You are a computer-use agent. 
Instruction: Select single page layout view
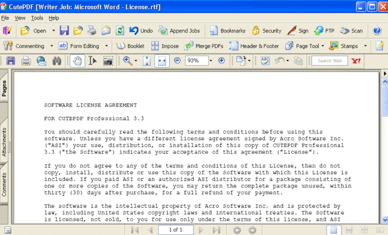point(334,230)
